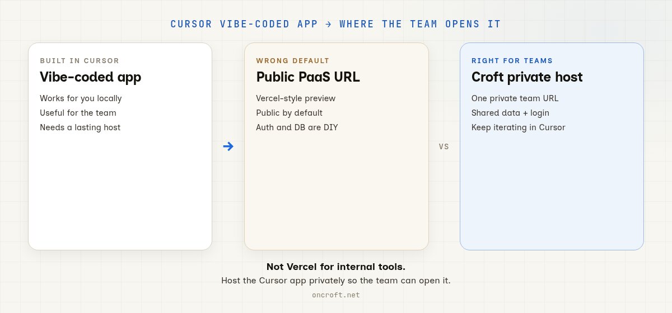672x313 pixels.
Task: Click 'Vercel-style preview' line
Action: pyautogui.click(x=296, y=98)
